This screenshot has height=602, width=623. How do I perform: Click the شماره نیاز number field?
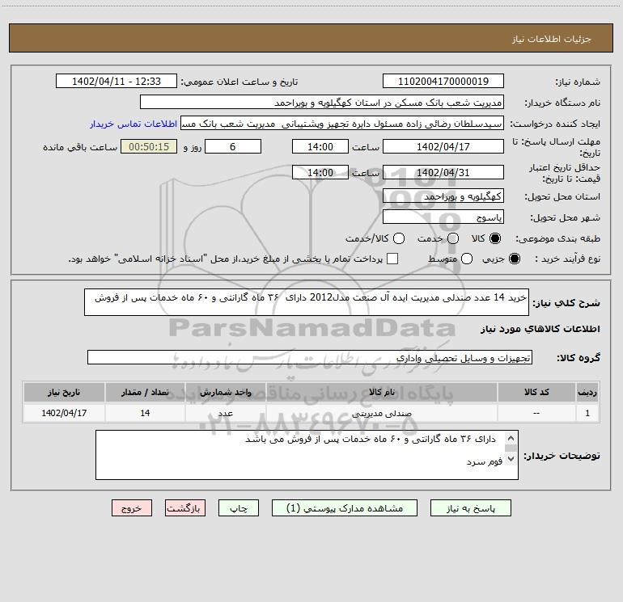tap(443, 81)
